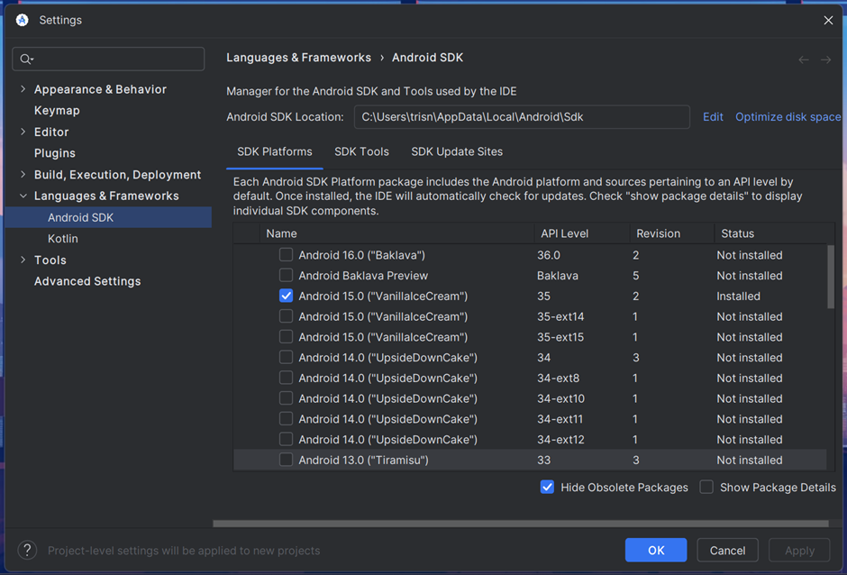
Task: Select Android Baklava Preview row name
Action: (x=363, y=276)
